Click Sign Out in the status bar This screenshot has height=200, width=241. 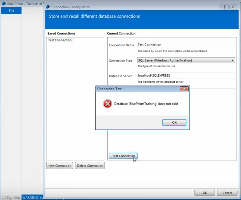pyautogui.click(x=13, y=197)
